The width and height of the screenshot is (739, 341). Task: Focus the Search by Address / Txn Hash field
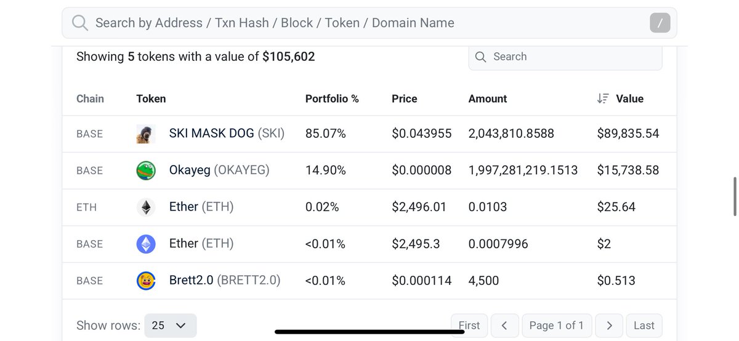tap(369, 23)
